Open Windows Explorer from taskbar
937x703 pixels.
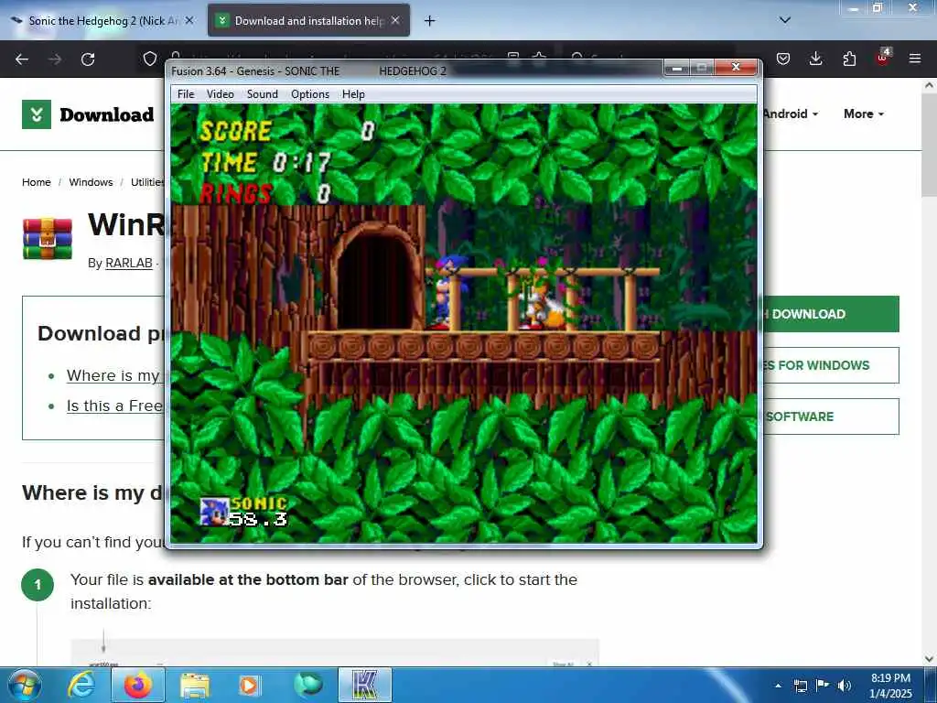pos(195,685)
